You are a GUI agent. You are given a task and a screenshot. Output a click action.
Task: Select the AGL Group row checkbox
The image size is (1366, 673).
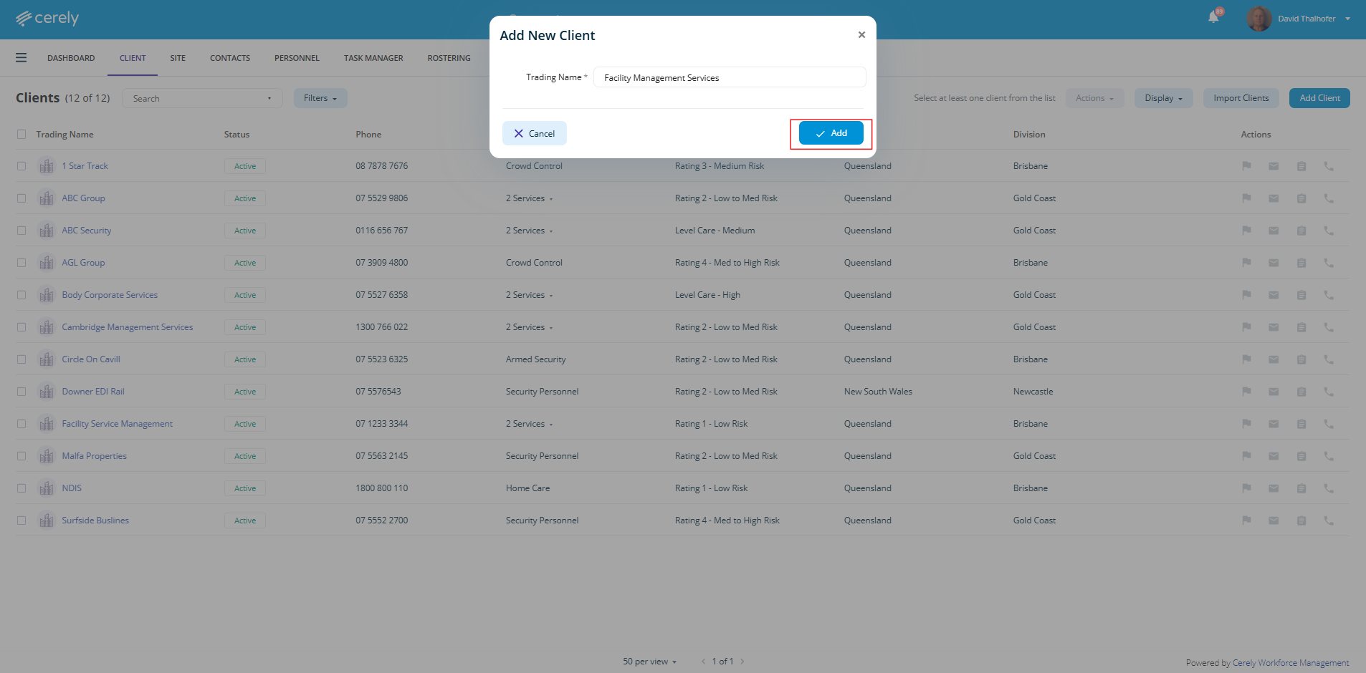point(22,263)
